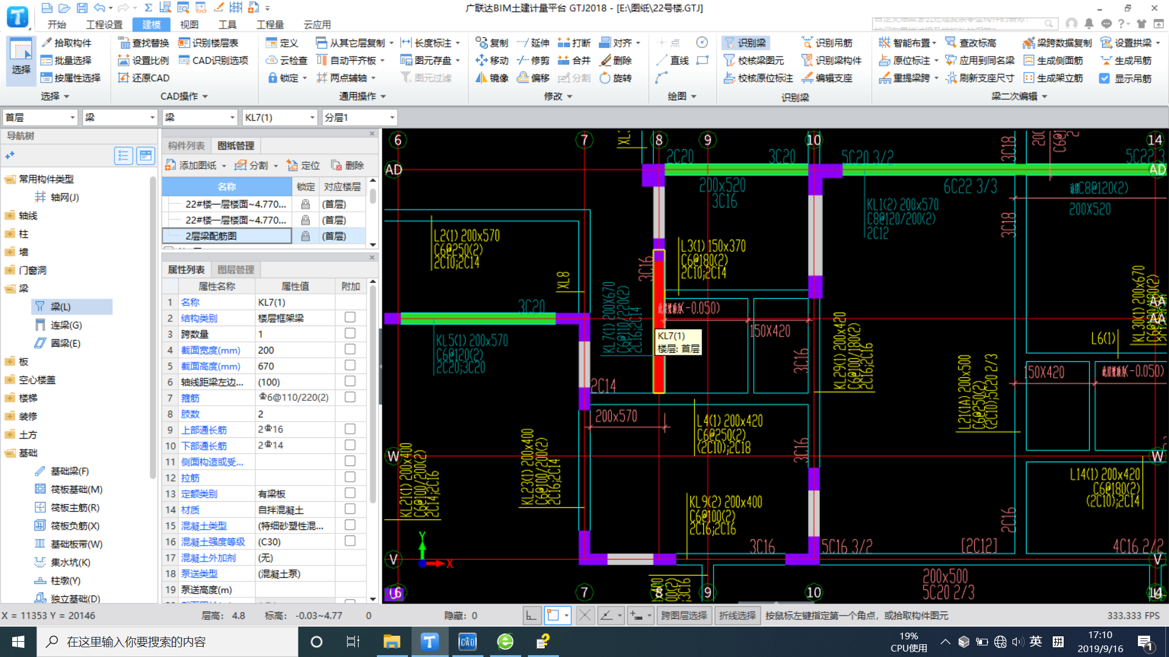The image size is (1169, 657).
Task: Click the Windows Start button
Action: pos(18,642)
